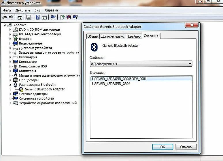Open the Свойство dropdown ИД оборудования

(x=141, y=64)
